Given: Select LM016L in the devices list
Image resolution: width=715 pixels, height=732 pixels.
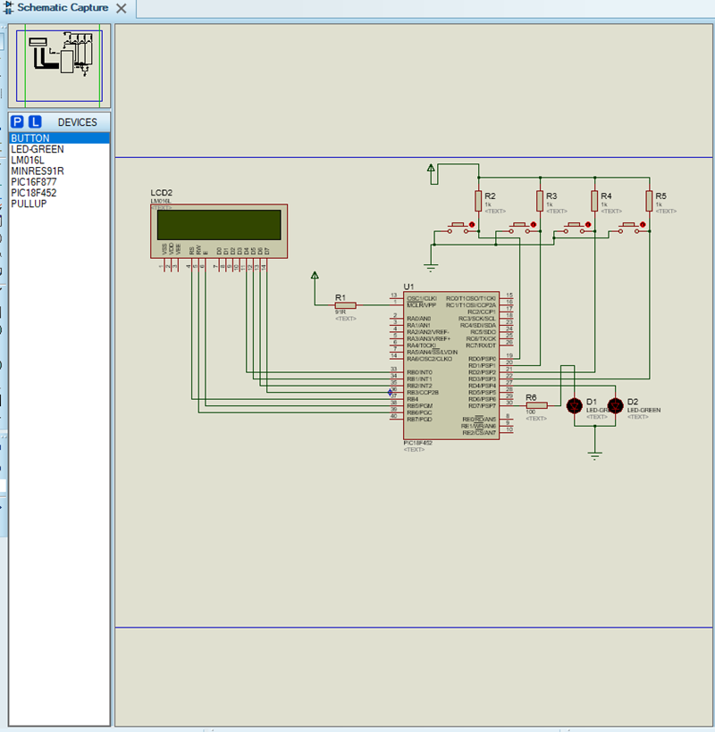Looking at the screenshot, I should pos(29,160).
